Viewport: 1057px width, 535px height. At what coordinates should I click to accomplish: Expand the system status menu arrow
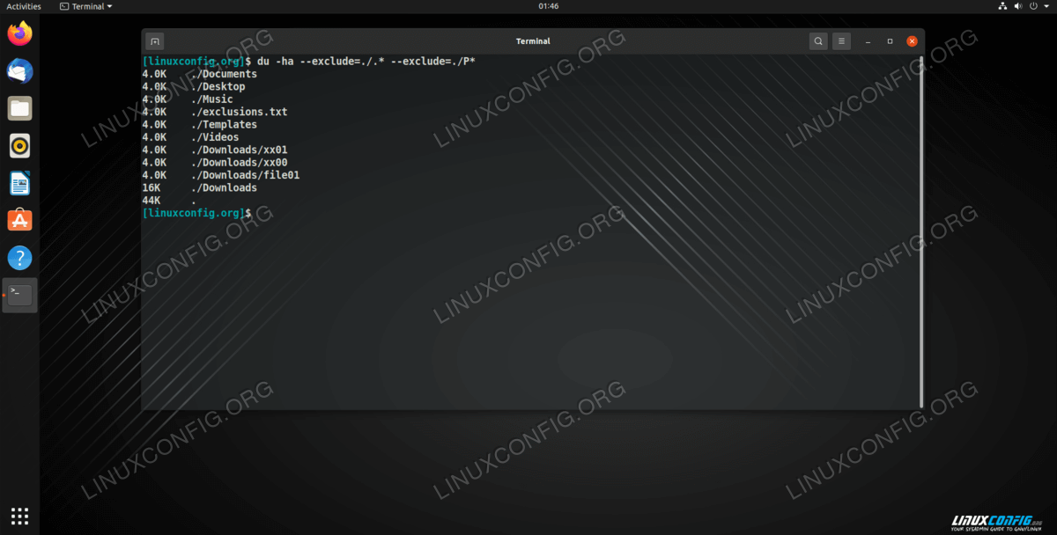click(x=1046, y=6)
